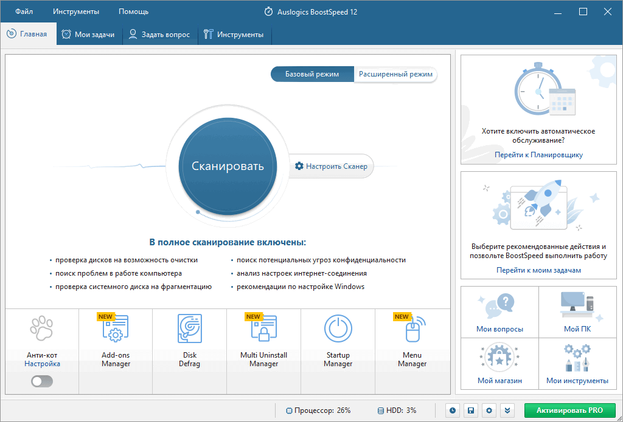Open the Startup Manager power icon

coord(338,328)
